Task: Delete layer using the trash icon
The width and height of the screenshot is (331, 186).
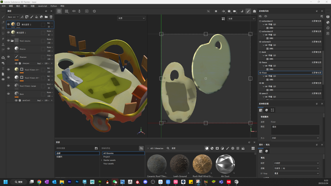Action: (51, 17)
